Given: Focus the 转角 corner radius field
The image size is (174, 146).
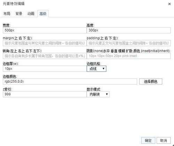Looking at the screenshot, I should [x=45, y=56].
